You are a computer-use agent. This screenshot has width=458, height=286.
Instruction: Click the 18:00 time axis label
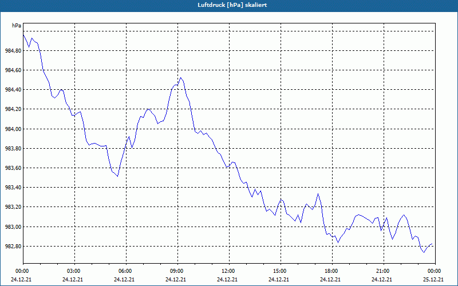[332, 271]
